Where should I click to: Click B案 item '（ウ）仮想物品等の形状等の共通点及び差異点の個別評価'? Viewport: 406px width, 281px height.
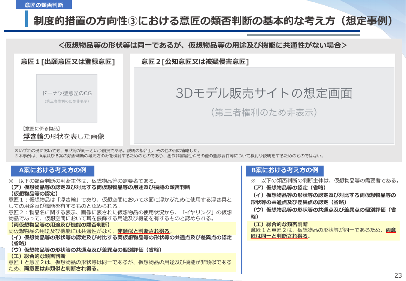323,213
